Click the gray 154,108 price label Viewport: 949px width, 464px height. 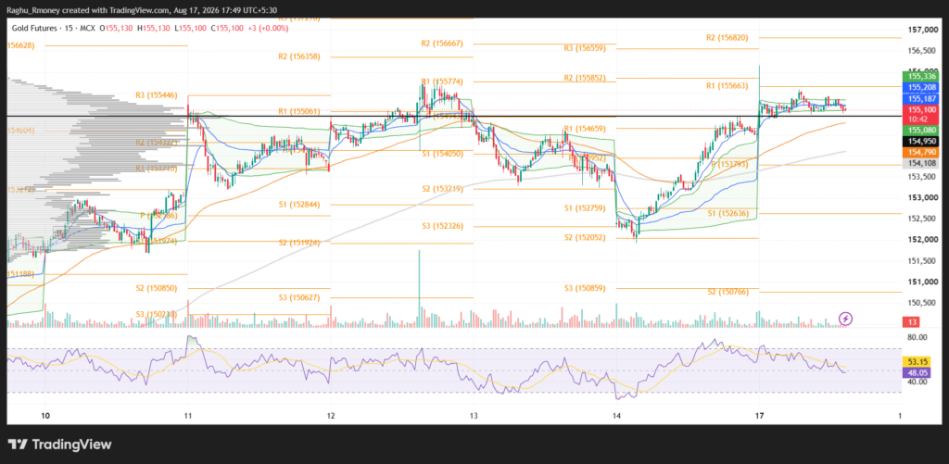(x=919, y=163)
